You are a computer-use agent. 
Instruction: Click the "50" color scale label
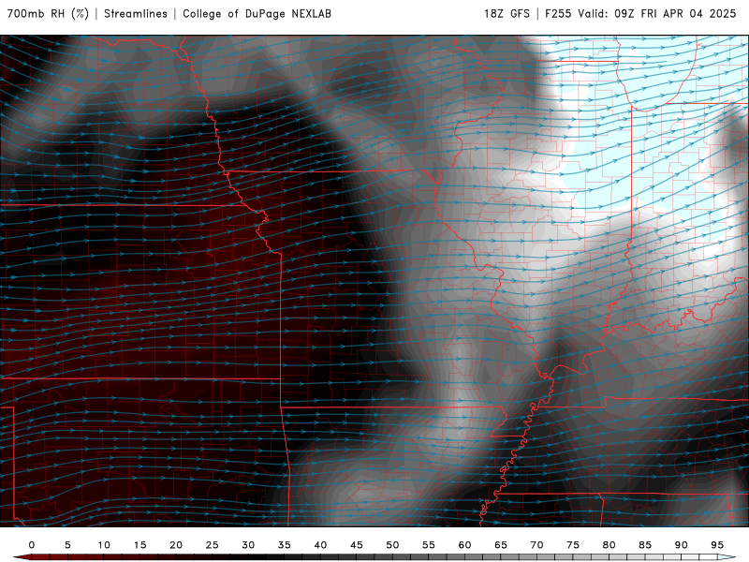(392, 545)
